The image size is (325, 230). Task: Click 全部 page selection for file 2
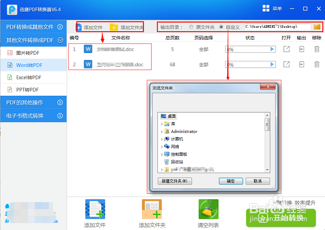click(x=204, y=65)
